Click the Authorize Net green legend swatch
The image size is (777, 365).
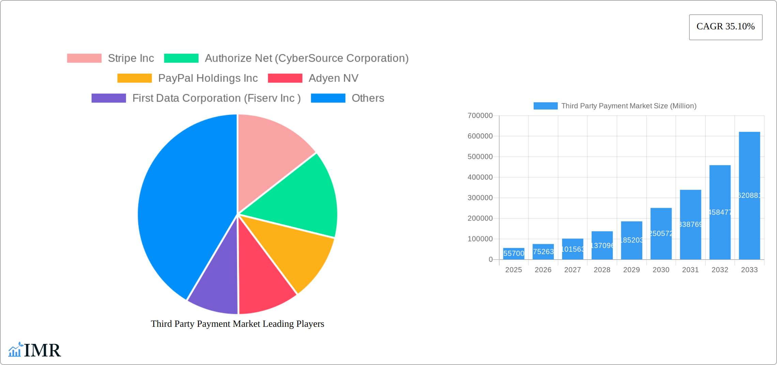pyautogui.click(x=181, y=58)
